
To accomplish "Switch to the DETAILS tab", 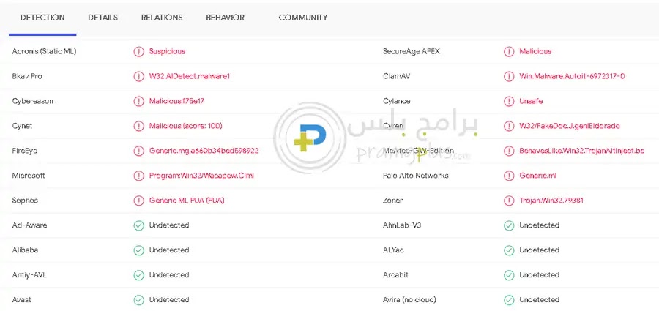I will point(103,18).
